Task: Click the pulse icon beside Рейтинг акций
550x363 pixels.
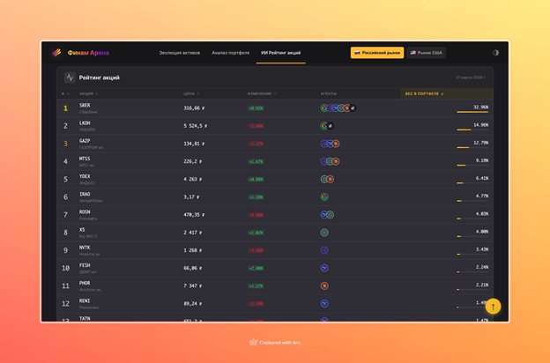Action: (x=70, y=78)
